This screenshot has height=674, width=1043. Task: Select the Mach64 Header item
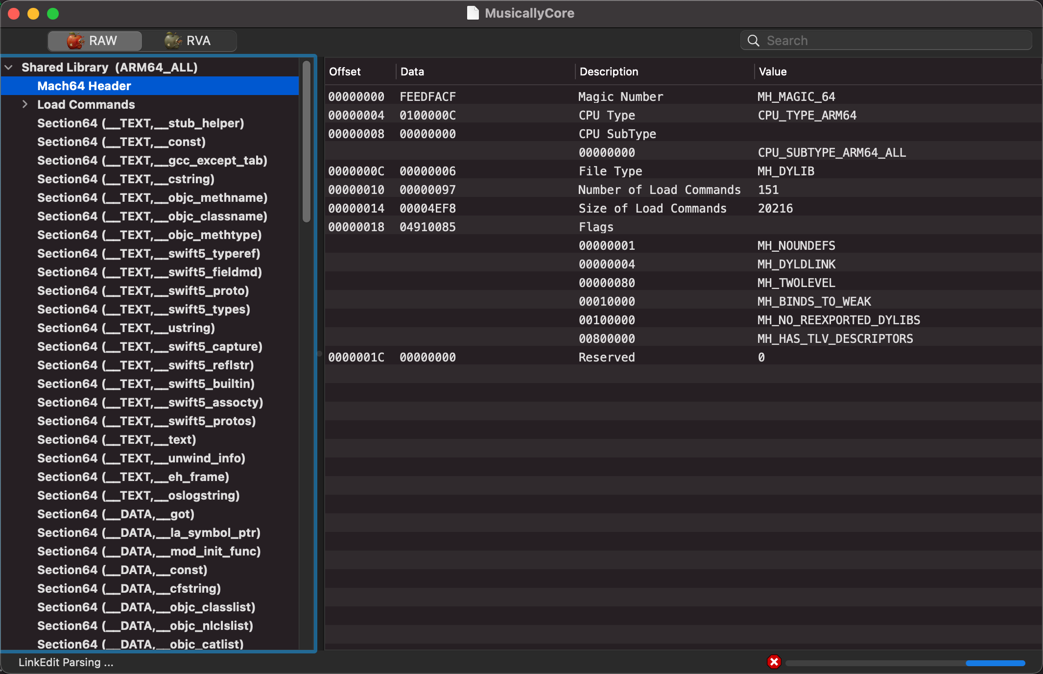[150, 86]
